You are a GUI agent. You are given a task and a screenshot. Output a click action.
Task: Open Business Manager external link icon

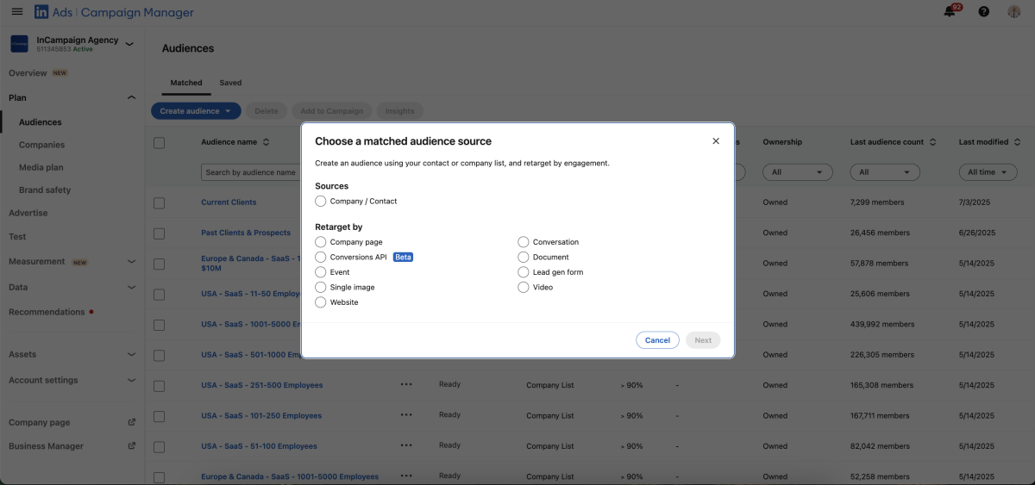pyautogui.click(x=131, y=446)
